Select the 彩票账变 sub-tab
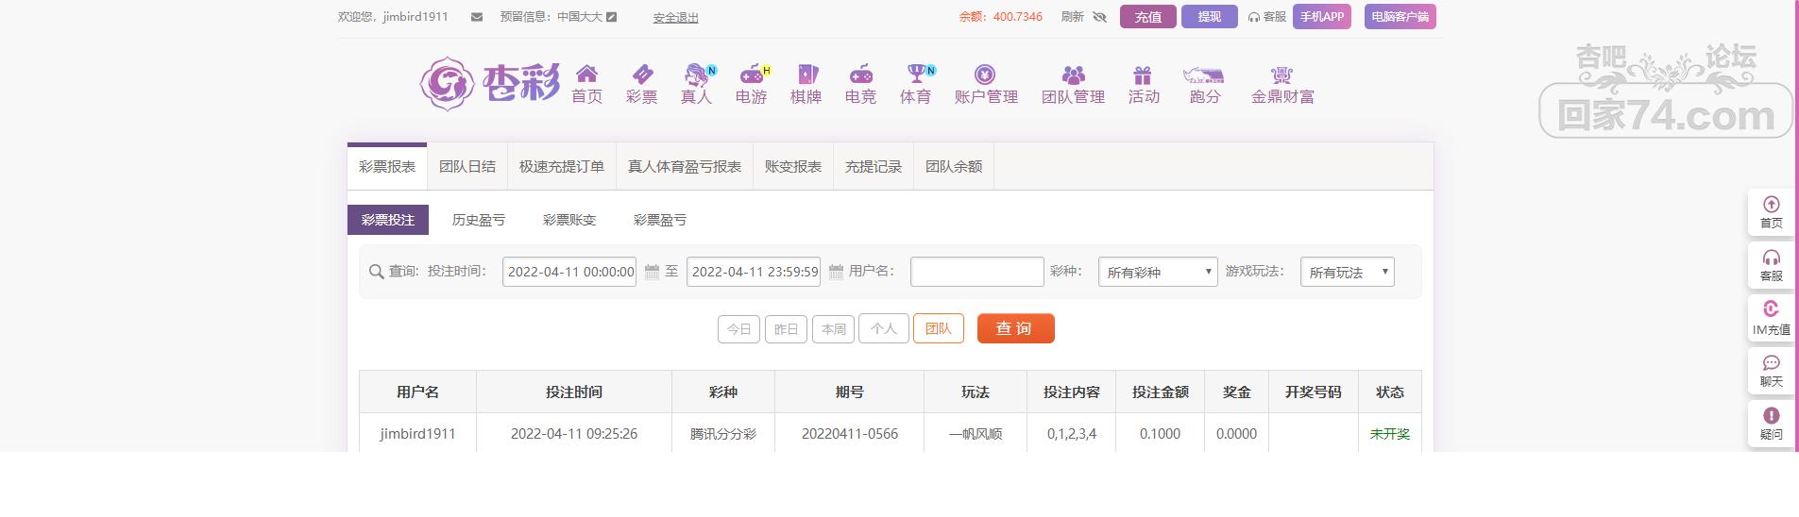Image resolution: width=1799 pixels, height=517 pixels. click(x=569, y=220)
